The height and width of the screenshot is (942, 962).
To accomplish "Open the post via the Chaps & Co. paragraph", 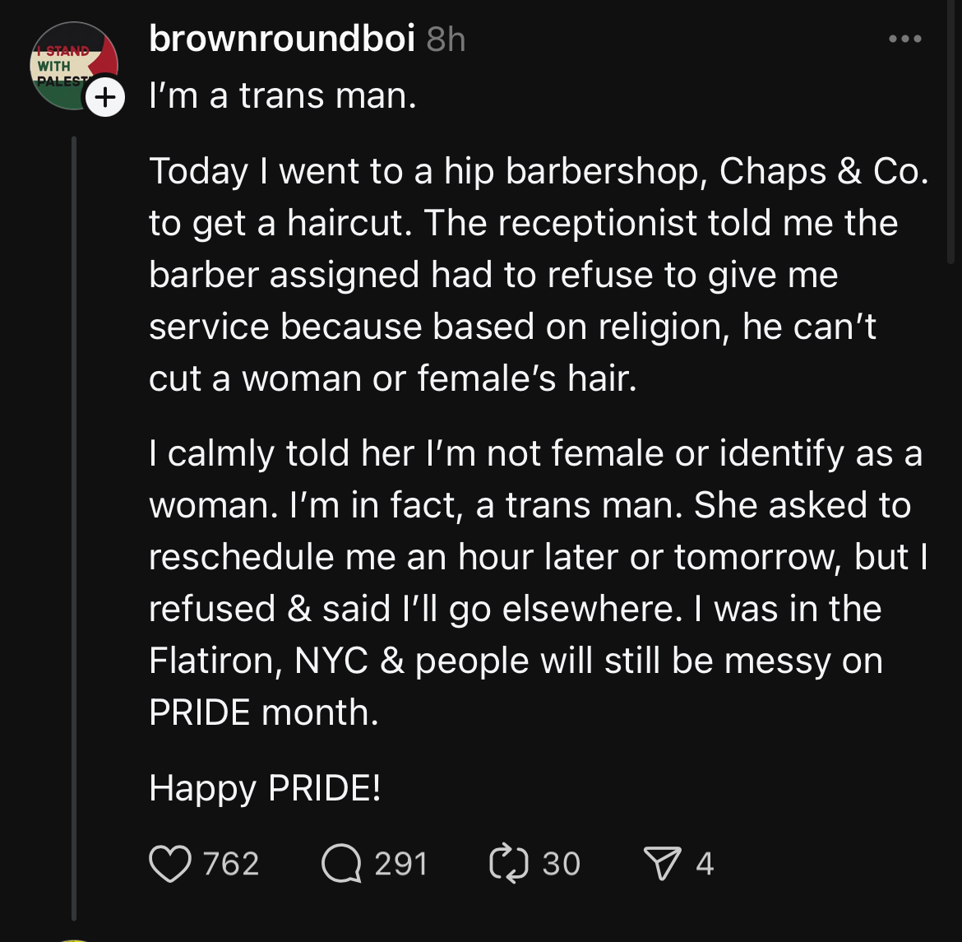I will [538, 274].
